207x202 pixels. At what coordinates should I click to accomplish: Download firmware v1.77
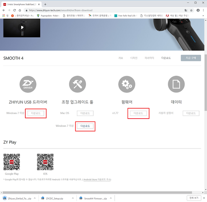point(138,113)
